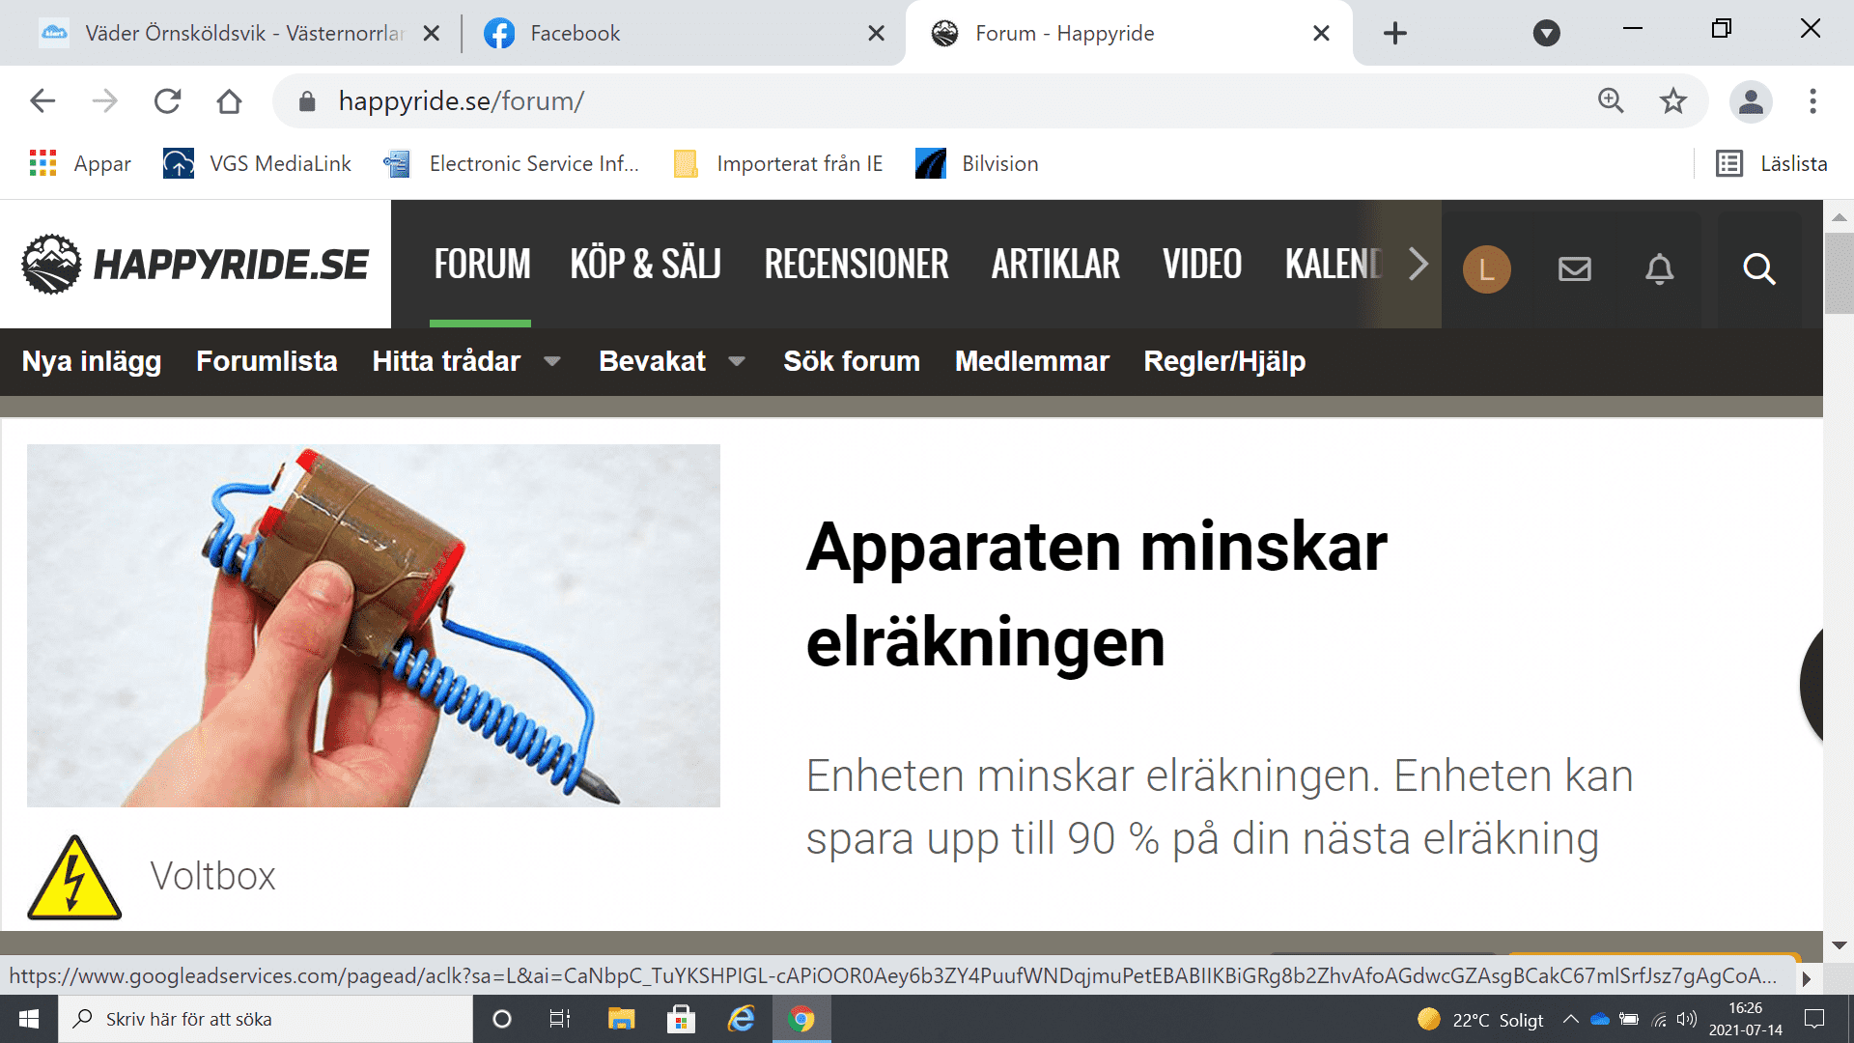Expand the Hitta trådar dropdown

(552, 361)
